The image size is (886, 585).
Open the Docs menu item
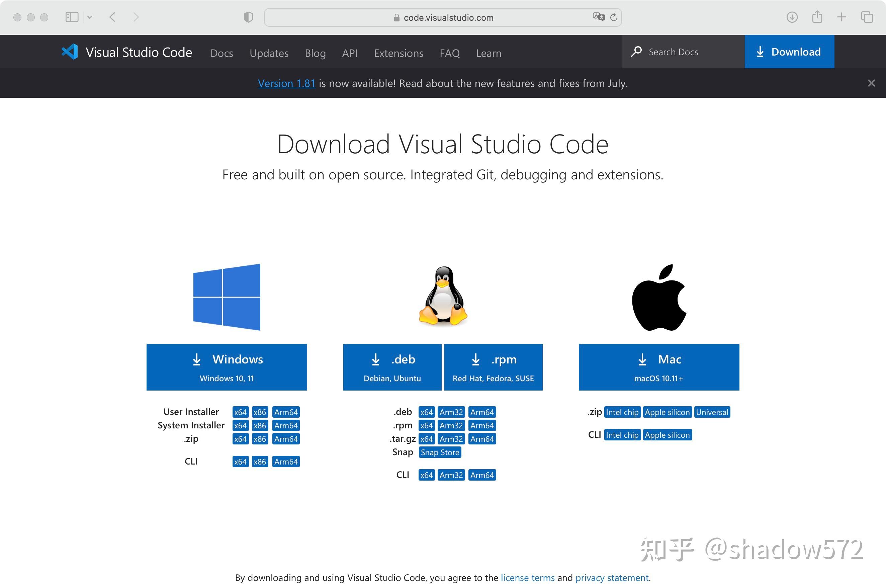(x=222, y=53)
